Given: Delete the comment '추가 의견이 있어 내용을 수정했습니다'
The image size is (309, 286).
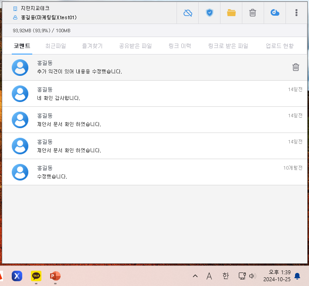Looking at the screenshot, I should [295, 67].
